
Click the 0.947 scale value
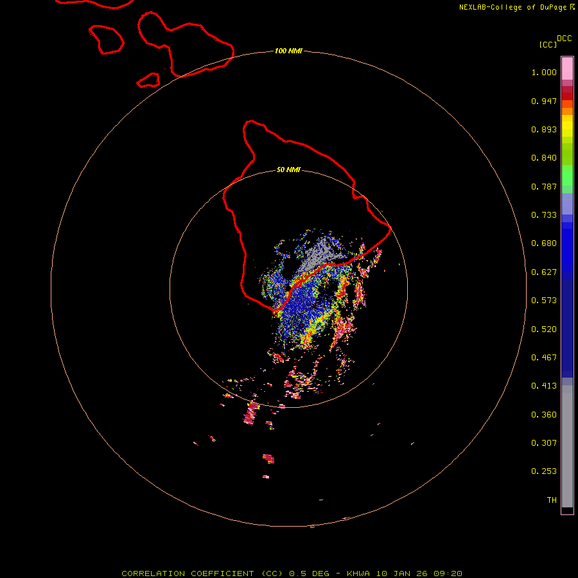point(544,101)
